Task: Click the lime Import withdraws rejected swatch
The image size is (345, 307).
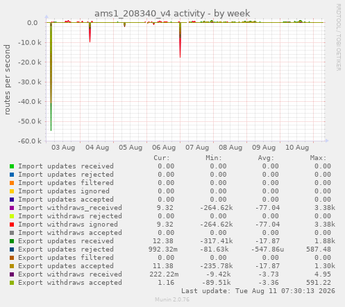Action: tap(12, 216)
